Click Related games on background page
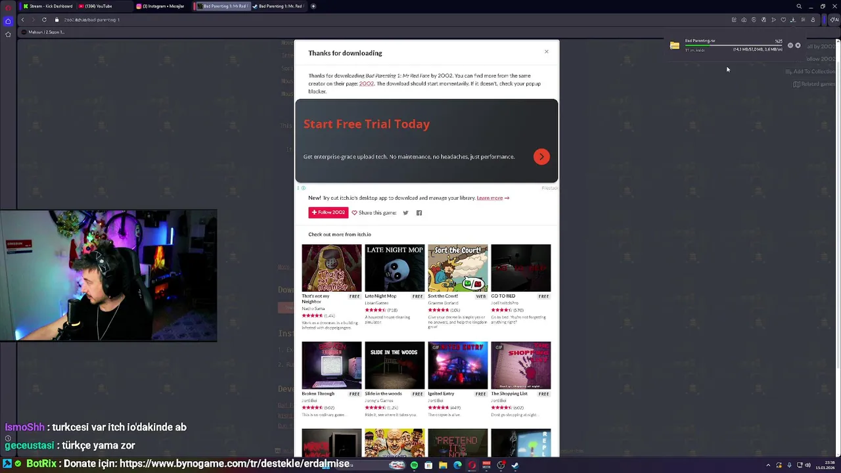Screen dimensions: 841x473 814,84
